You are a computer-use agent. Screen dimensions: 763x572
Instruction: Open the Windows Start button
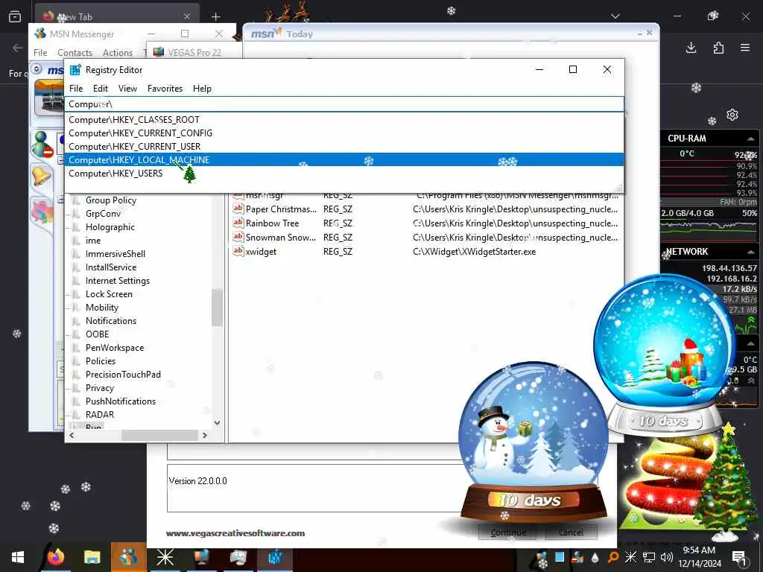point(18,557)
